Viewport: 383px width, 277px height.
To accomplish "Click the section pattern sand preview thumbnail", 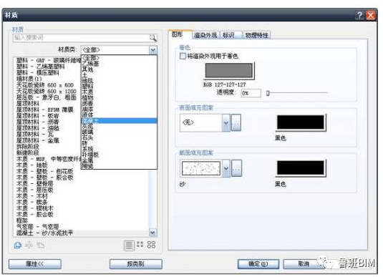I will point(201,168).
